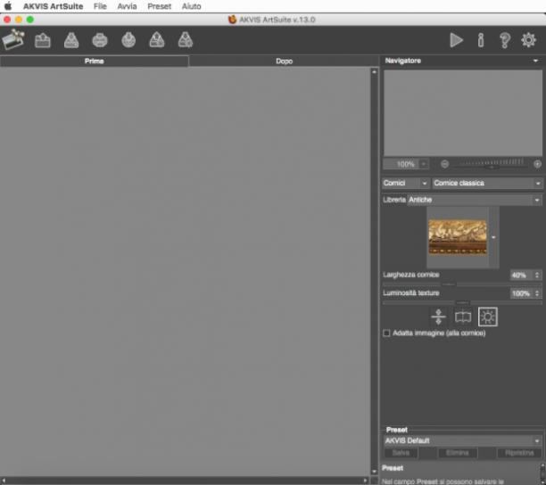The width and height of the screenshot is (546, 485).
Task: Expand the frame texture list arrow
Action: (x=493, y=238)
